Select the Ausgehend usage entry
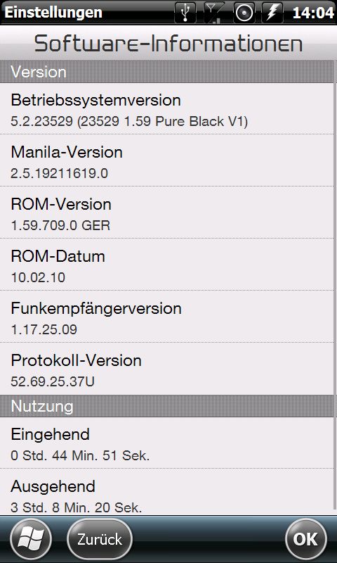 tap(167, 492)
